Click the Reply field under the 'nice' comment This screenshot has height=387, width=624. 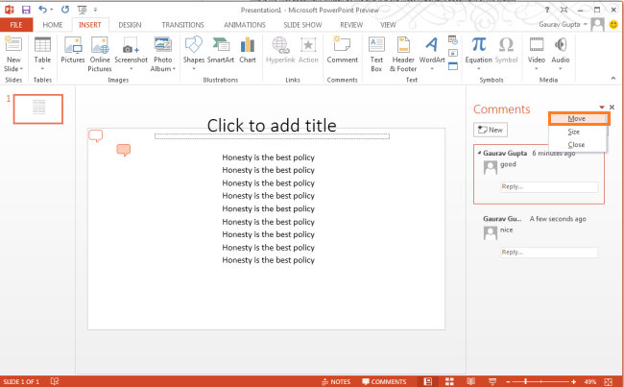click(x=548, y=253)
